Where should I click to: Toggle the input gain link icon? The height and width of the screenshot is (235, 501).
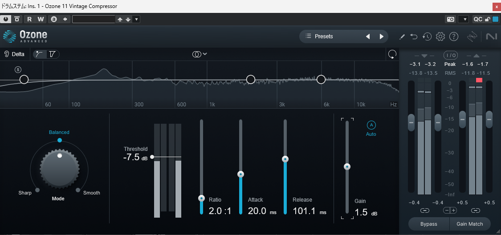tap(424, 211)
